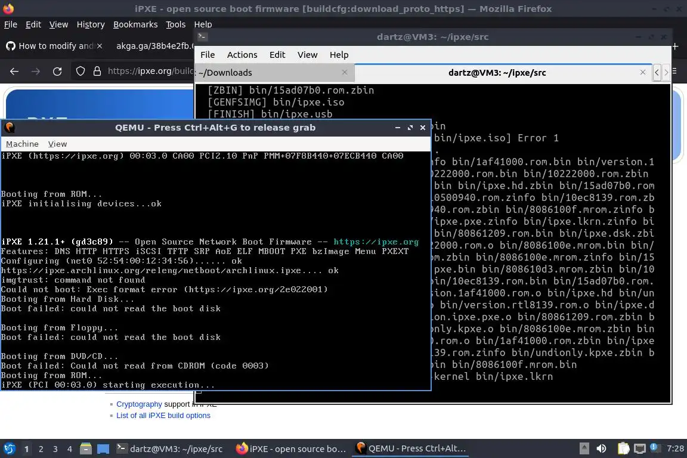Close the 'How to modify and' Firefox tab
This screenshot has width=687, height=458.
point(100,45)
